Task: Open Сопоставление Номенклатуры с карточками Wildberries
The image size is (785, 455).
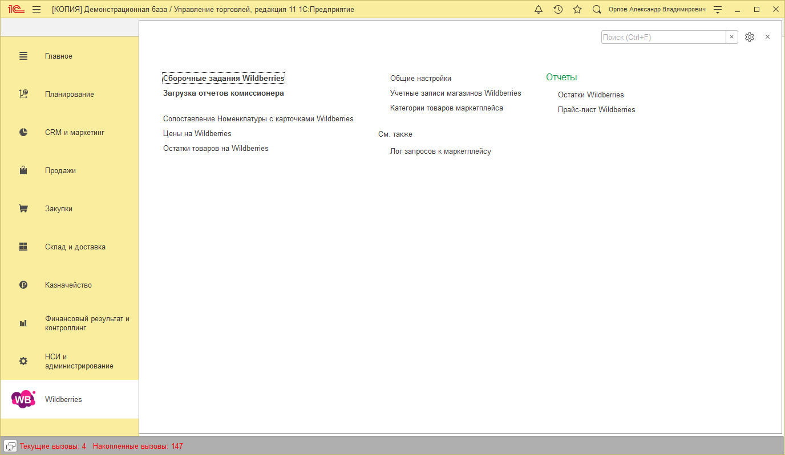Action: [258, 119]
